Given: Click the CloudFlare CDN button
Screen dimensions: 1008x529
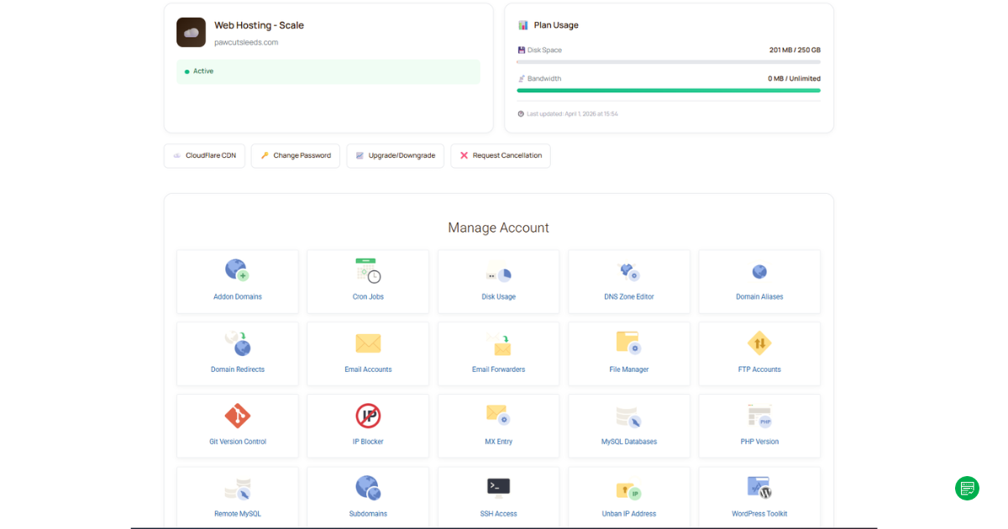Looking at the screenshot, I should tap(204, 155).
